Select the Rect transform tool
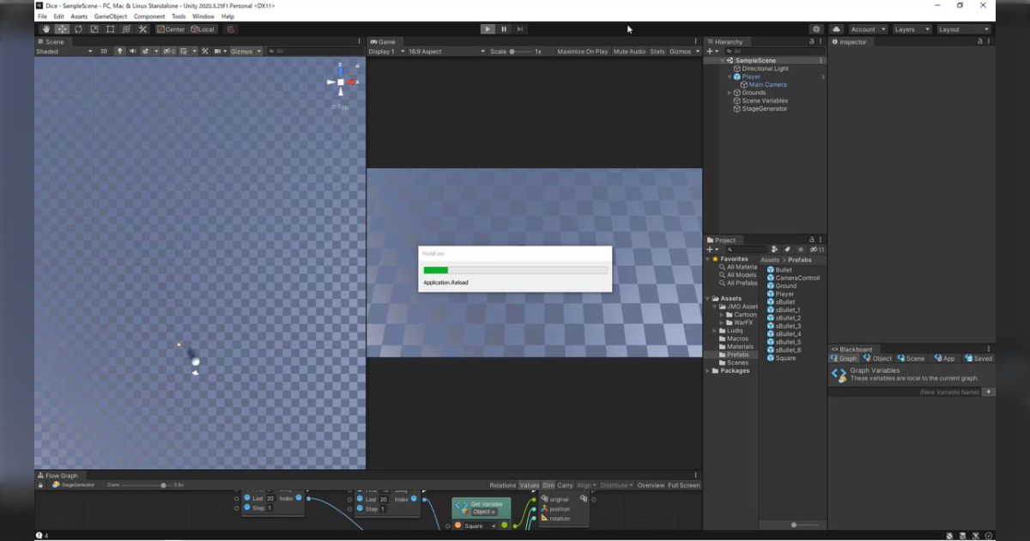 110,29
